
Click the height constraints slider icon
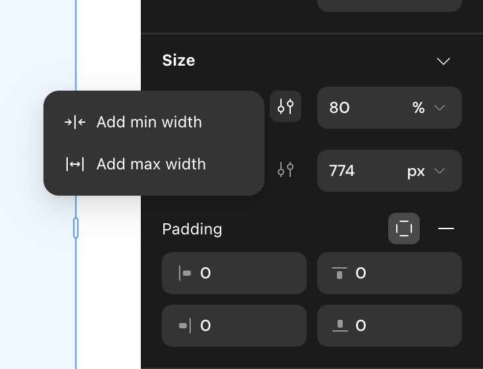pyautogui.click(x=286, y=169)
